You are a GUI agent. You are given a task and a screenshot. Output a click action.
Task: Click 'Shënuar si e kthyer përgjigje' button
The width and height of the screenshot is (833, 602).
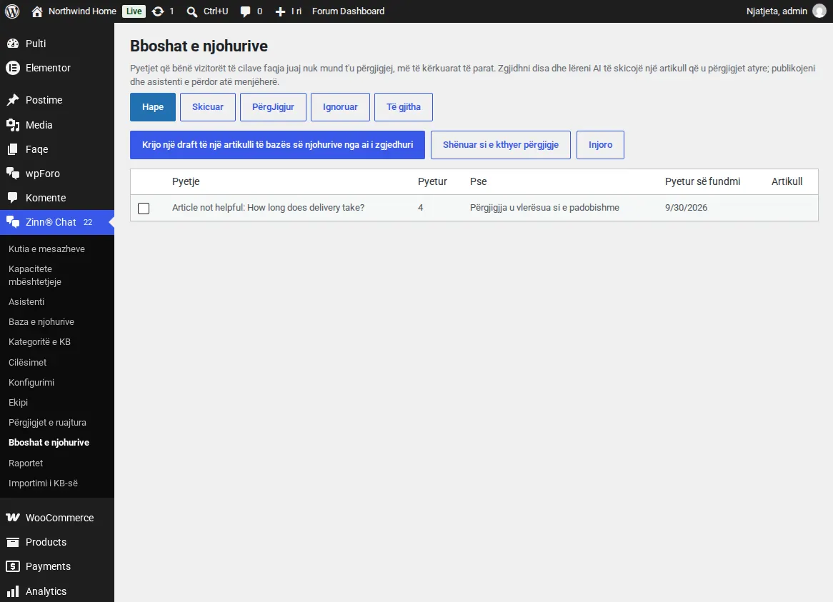(x=500, y=145)
